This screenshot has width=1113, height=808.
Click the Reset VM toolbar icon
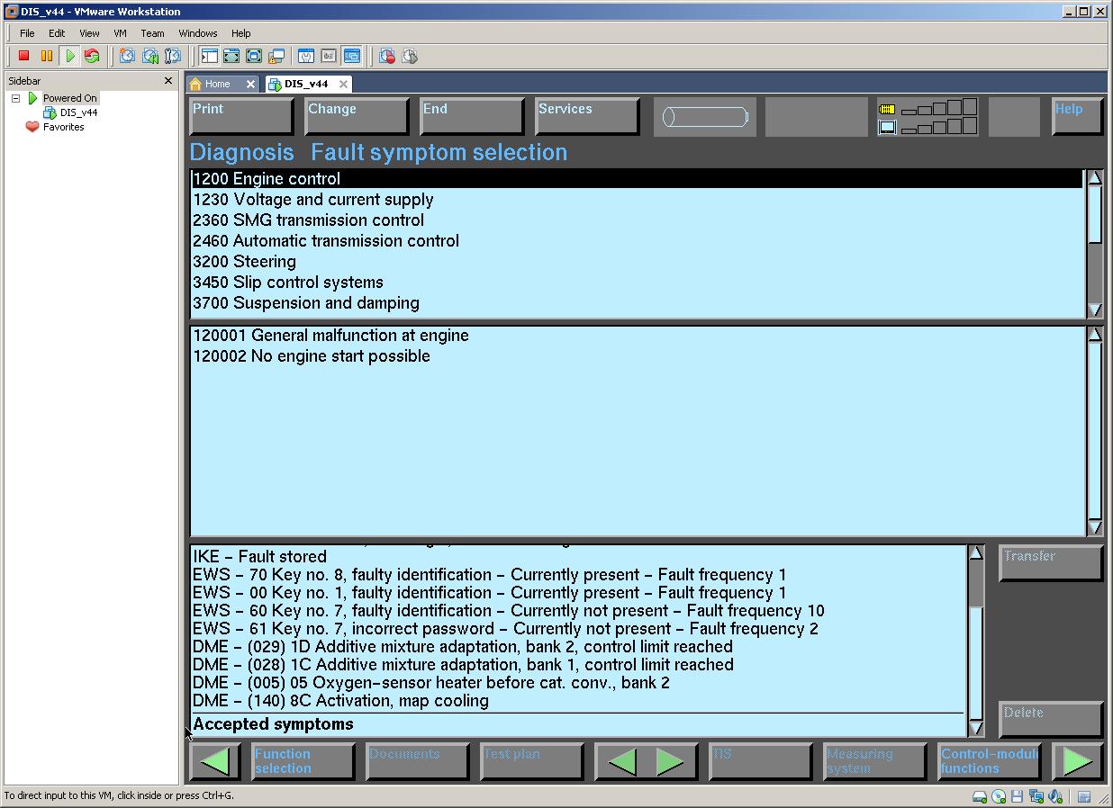pos(92,56)
